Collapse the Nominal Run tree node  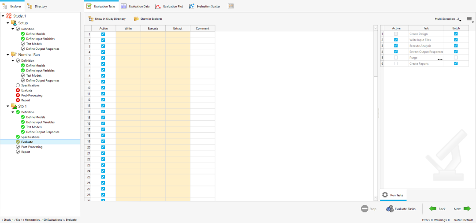pos(8,55)
